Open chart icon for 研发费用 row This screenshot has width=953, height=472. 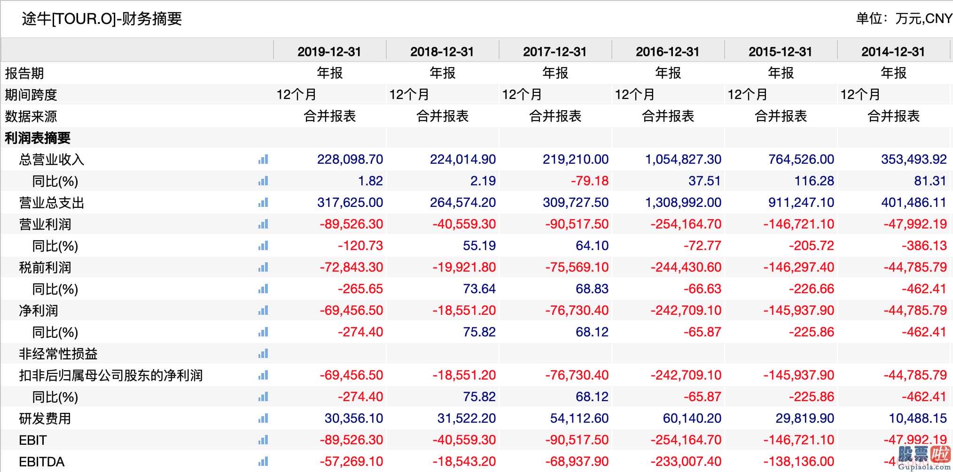[263, 419]
